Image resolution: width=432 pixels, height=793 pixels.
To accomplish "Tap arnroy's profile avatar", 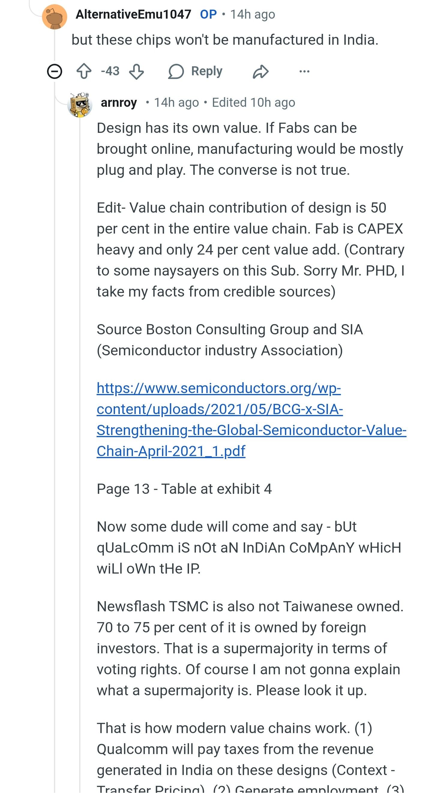I will click(80, 105).
